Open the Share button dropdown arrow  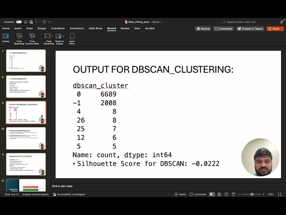pyautogui.click(x=282, y=29)
